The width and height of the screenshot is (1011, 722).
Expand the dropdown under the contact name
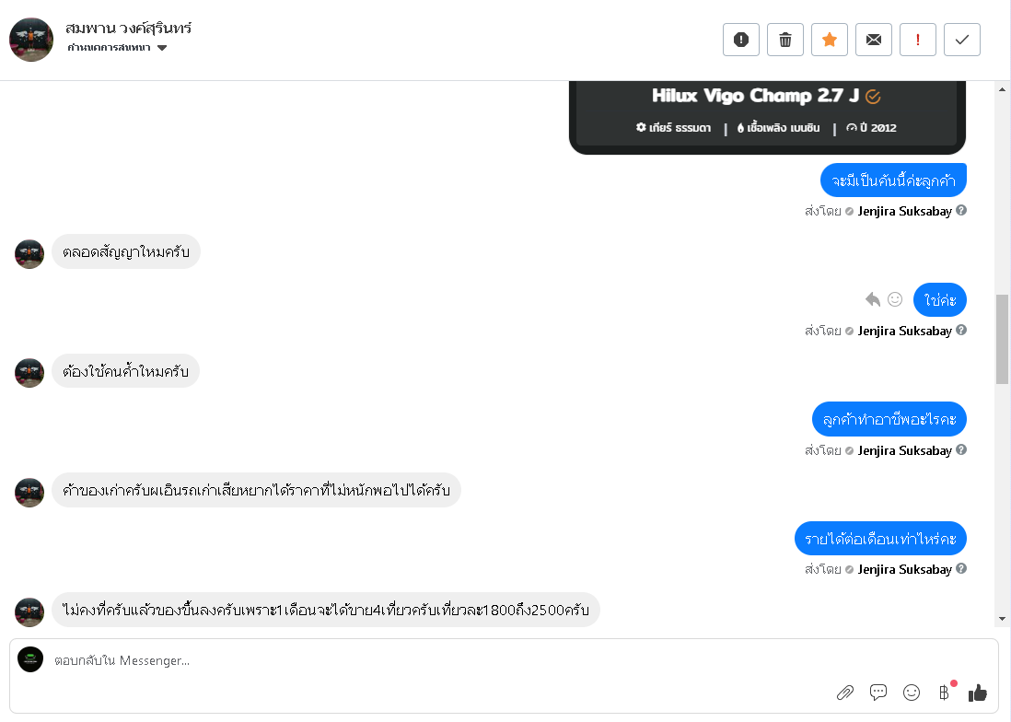(x=162, y=48)
